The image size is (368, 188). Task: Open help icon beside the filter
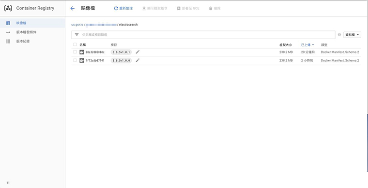[x=339, y=35]
